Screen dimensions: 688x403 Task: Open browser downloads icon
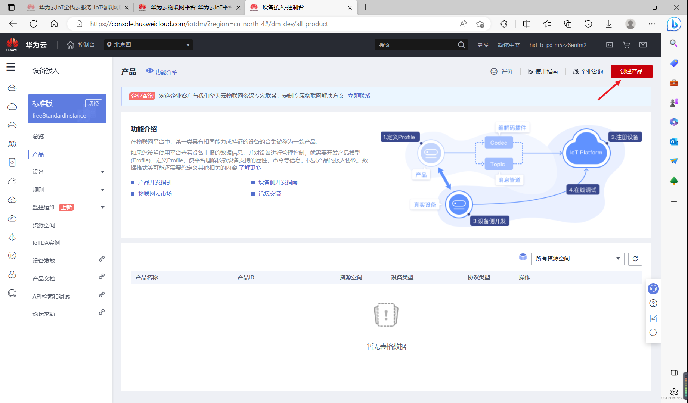[x=609, y=24]
